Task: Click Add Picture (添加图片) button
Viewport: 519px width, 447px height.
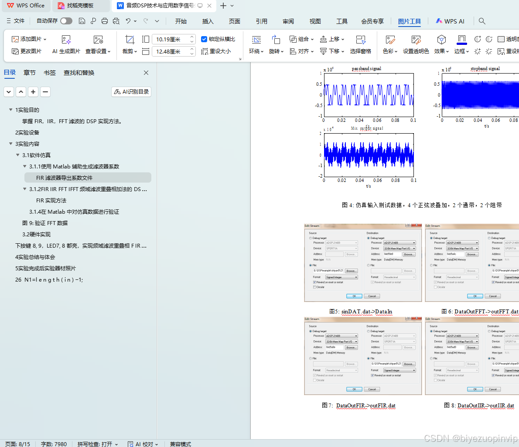Action: (x=29, y=39)
